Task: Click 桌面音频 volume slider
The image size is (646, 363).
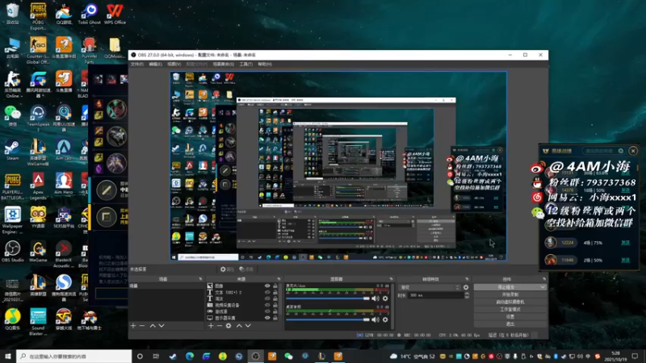Action: [x=328, y=319]
